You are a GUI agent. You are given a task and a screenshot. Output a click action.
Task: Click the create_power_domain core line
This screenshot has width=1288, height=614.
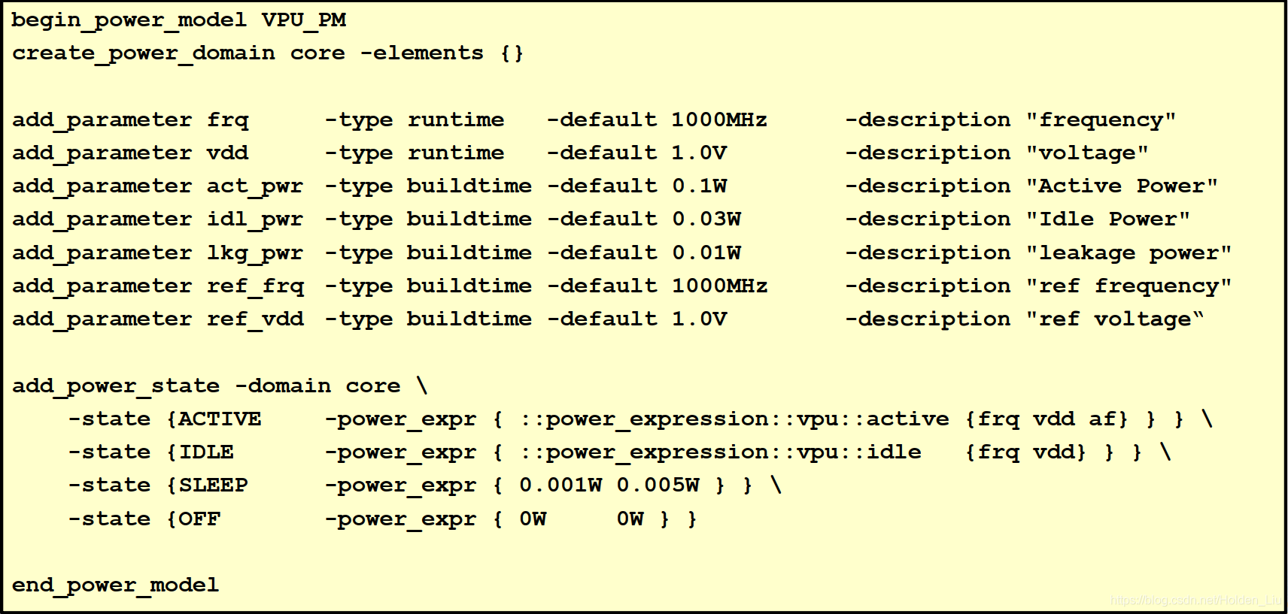pos(268,53)
